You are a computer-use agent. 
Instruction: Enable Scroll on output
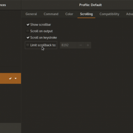tap(28, 31)
